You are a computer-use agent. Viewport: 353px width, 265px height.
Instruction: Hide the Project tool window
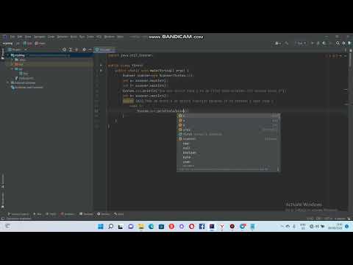point(90,49)
